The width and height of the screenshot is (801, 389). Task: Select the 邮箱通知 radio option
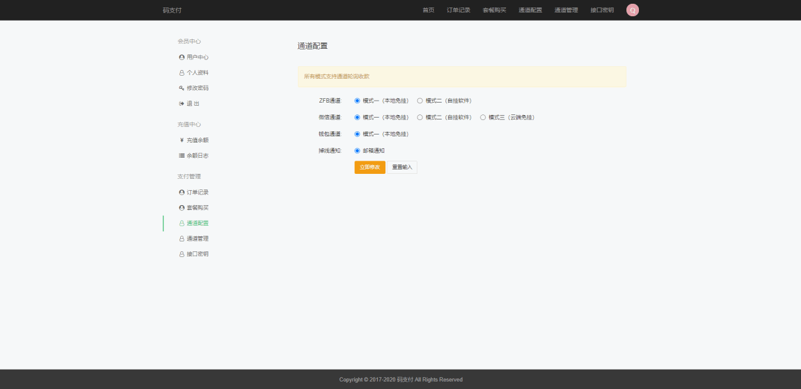pyautogui.click(x=357, y=151)
